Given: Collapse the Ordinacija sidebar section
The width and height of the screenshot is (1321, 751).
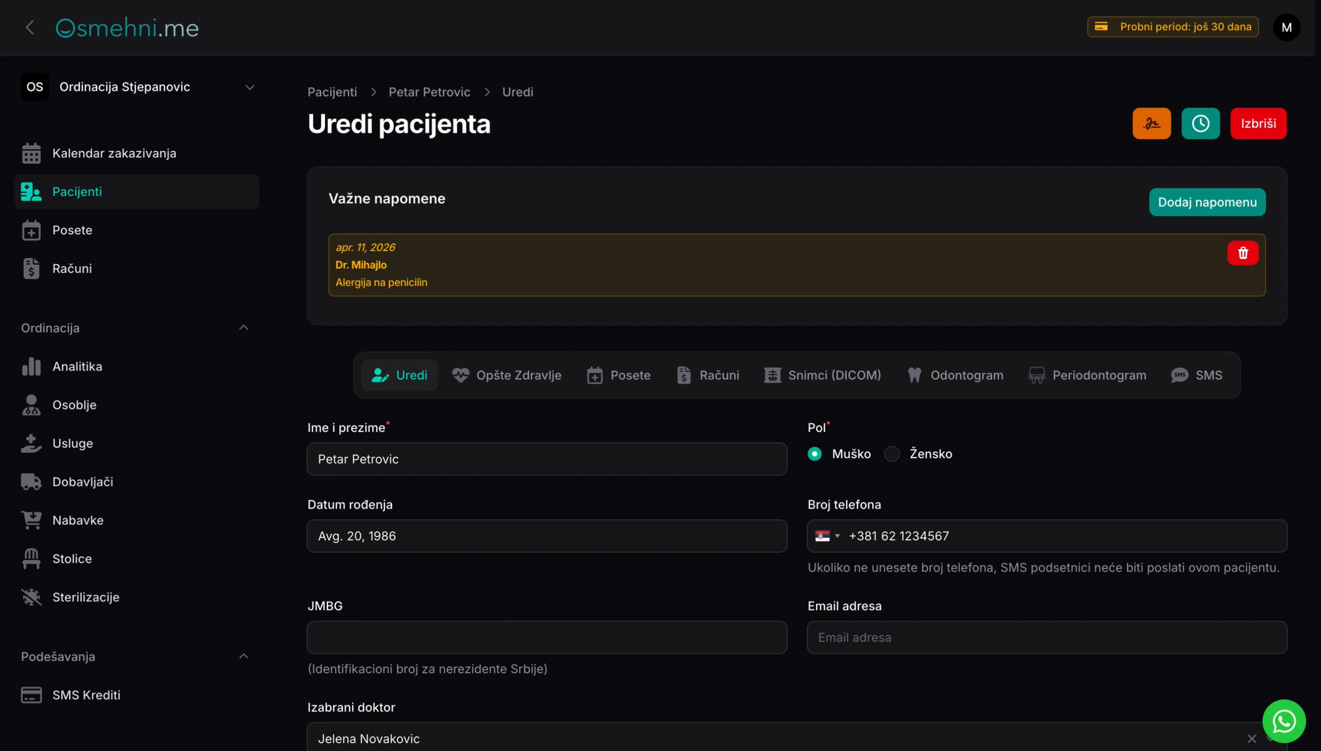Looking at the screenshot, I should click(243, 328).
